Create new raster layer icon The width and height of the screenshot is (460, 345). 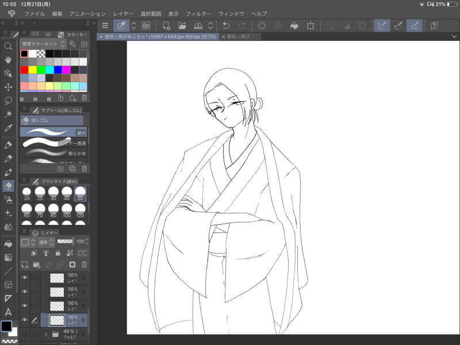(x=25, y=264)
